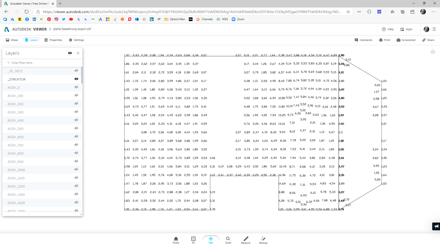
Task: Open the Help menu
Action: click(x=388, y=29)
